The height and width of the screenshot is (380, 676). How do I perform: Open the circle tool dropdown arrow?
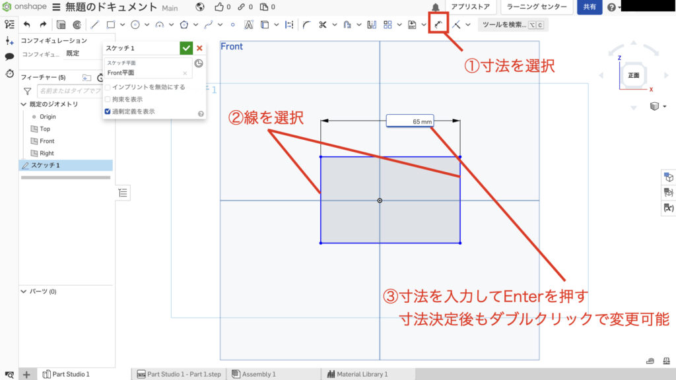click(x=147, y=24)
